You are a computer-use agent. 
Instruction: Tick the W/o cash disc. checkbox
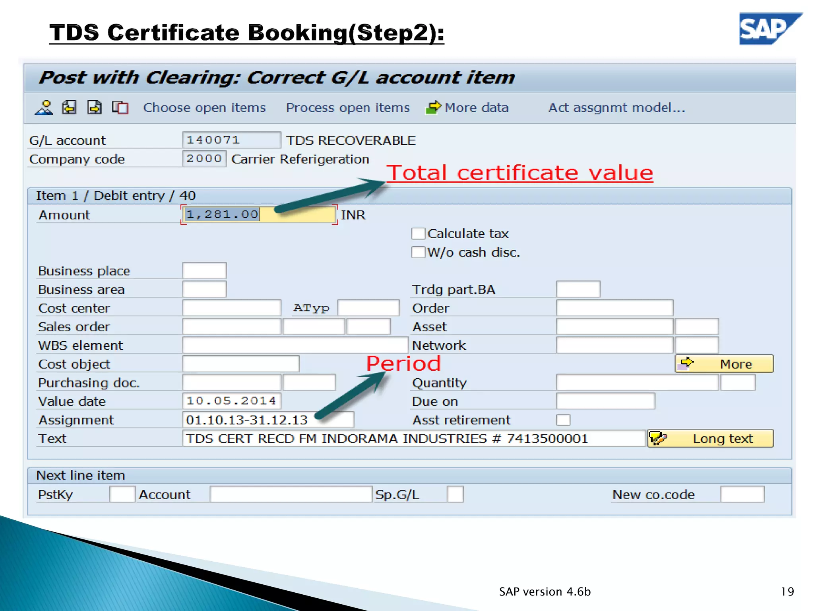[418, 252]
